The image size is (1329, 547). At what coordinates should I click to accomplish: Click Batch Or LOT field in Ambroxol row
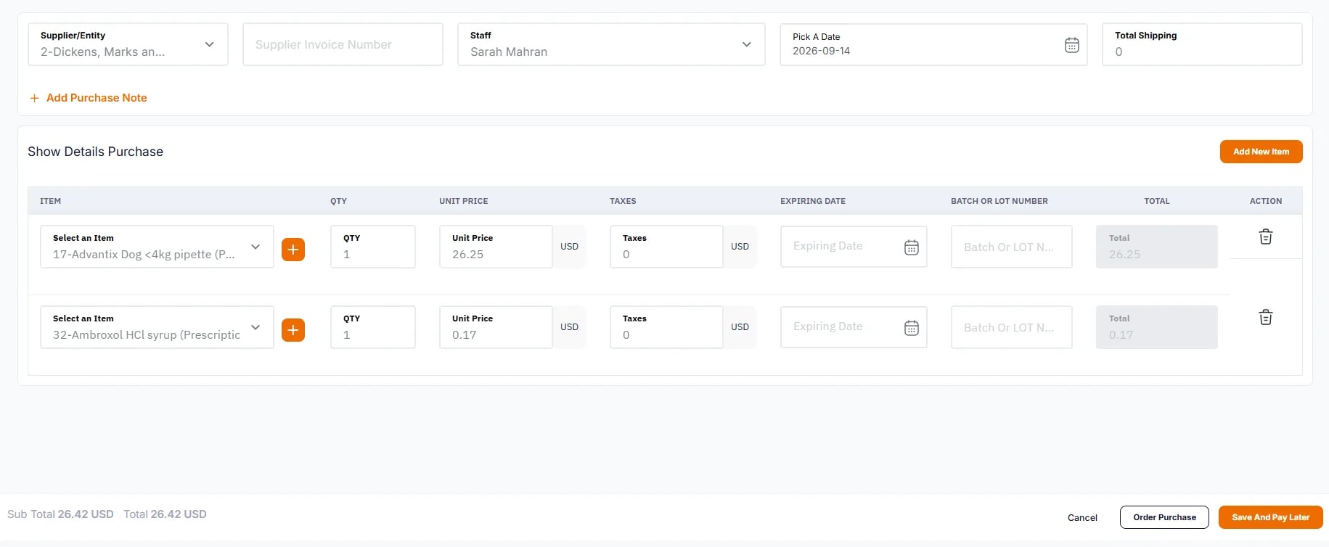(1012, 327)
